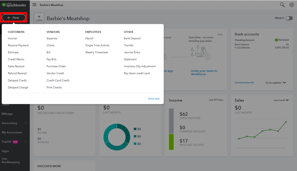Click the last point on Sales line chart
This screenshot has height=171, width=297.
(286, 122)
